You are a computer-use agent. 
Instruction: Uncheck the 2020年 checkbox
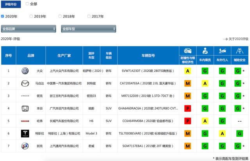2,16
